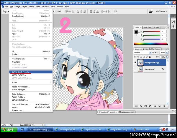Toggle lock image pixels brush icon

144,57
